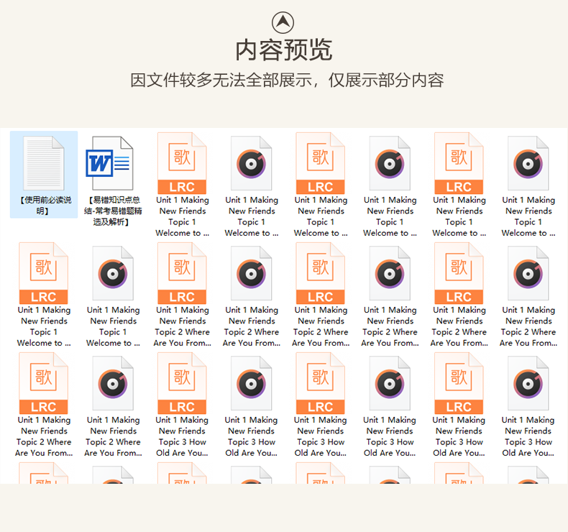Select the first Topic 1 Welcome LRC lyric file
568x532 pixels.
tap(182, 184)
